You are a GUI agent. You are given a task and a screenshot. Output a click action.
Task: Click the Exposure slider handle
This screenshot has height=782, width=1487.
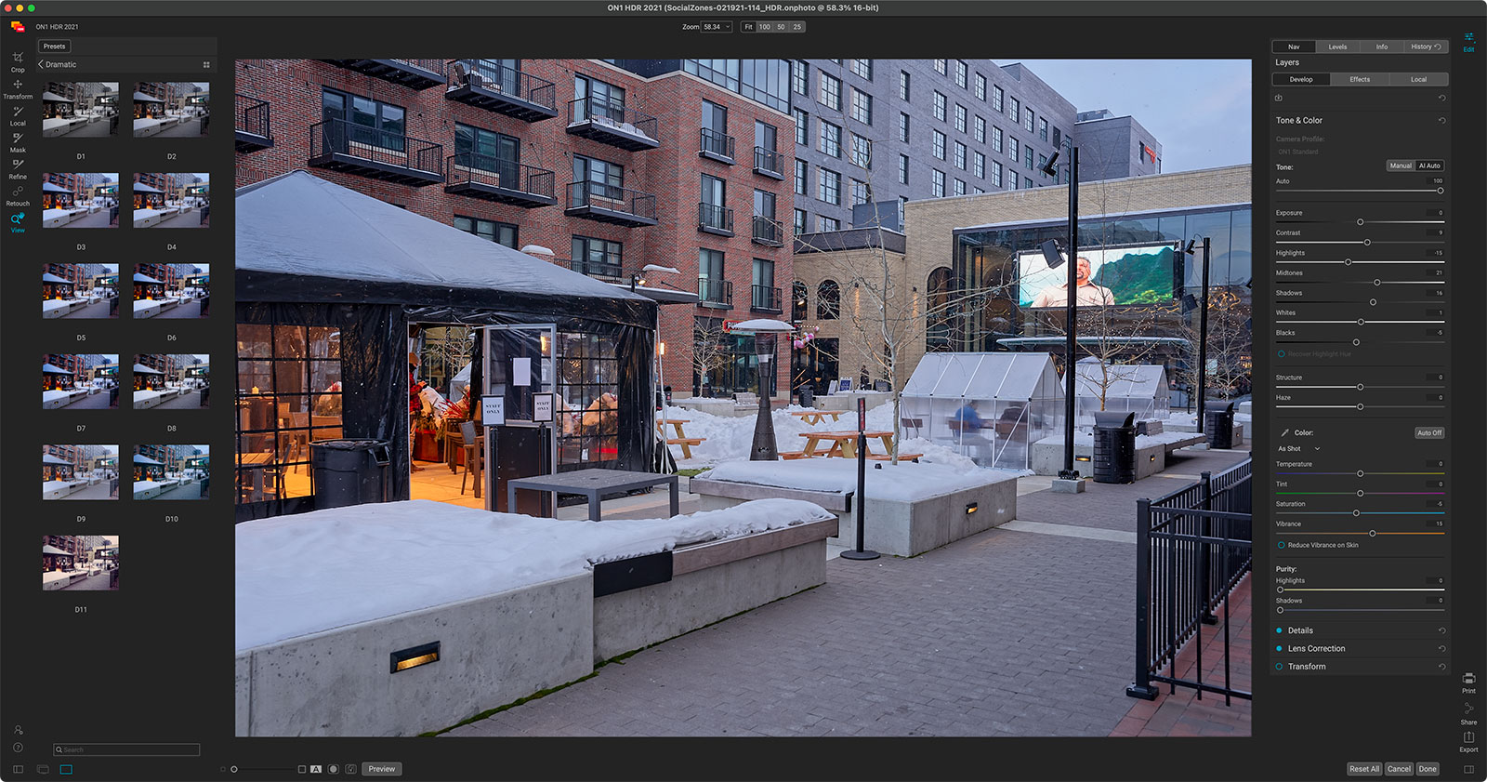tap(1361, 222)
